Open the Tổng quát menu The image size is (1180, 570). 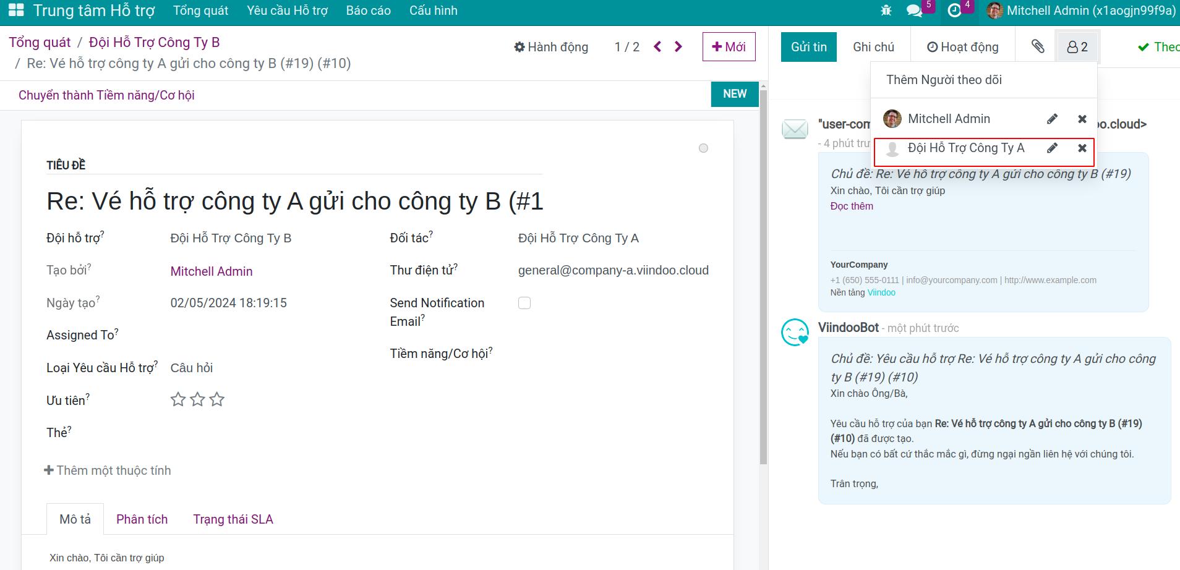[200, 11]
